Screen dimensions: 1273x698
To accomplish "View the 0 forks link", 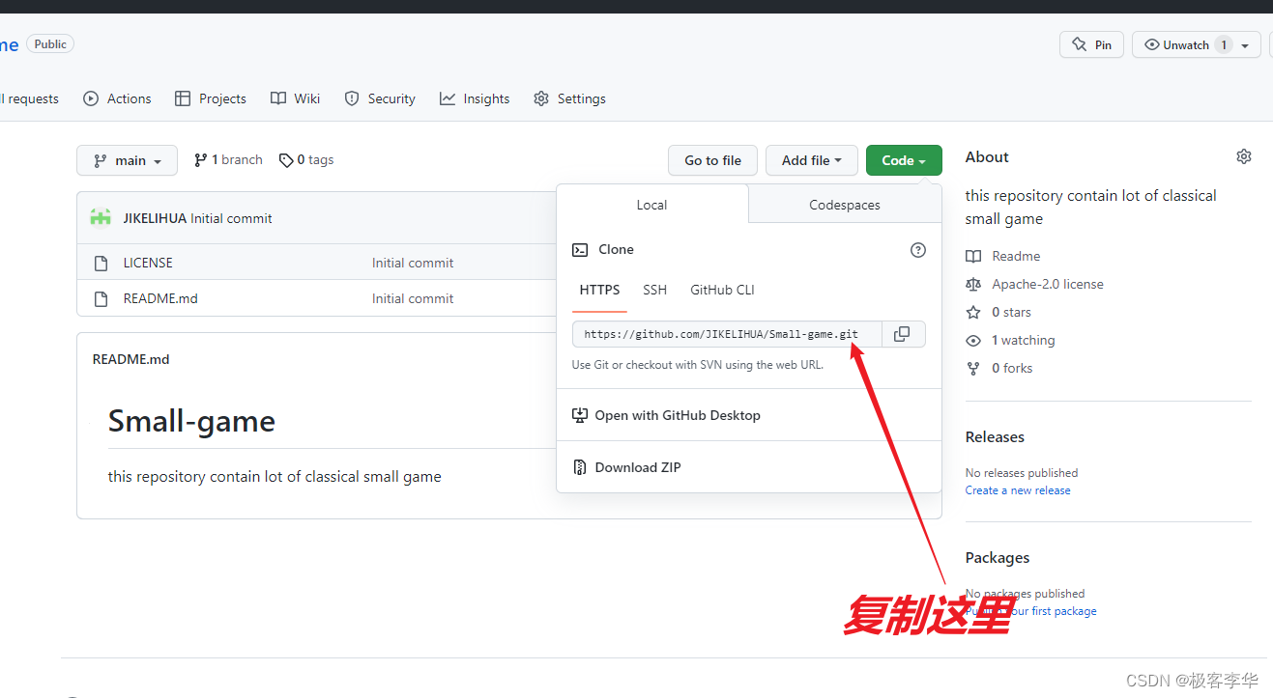I will coord(999,368).
